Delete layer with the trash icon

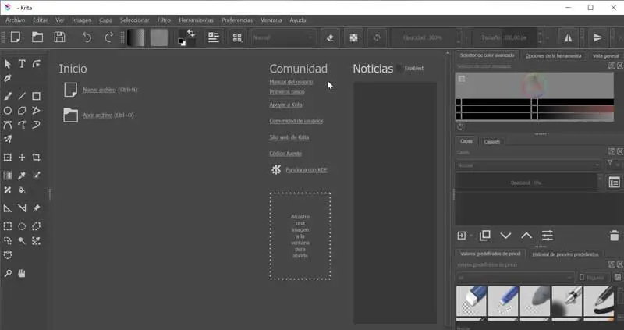613,235
